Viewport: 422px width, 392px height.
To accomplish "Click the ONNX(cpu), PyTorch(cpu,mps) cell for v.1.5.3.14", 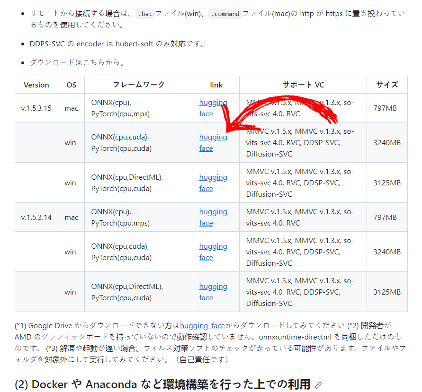I will point(139,218).
